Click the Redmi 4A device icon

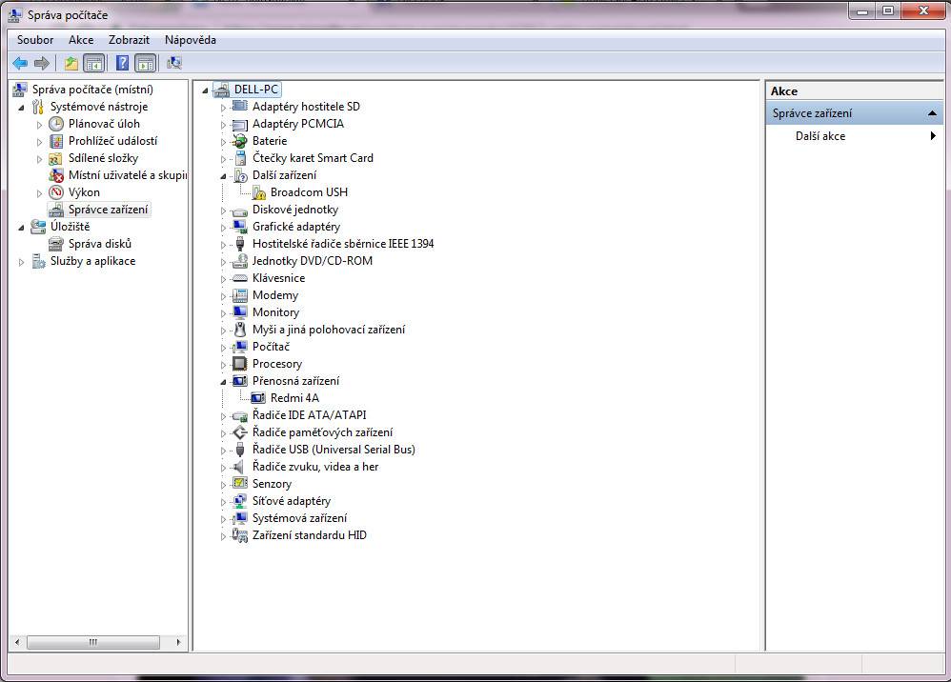[x=258, y=398]
